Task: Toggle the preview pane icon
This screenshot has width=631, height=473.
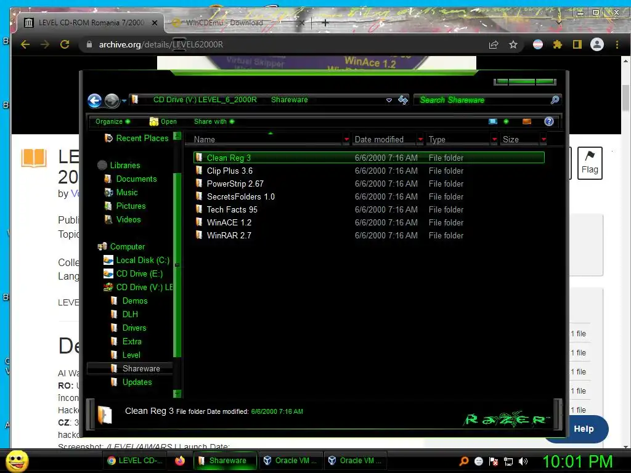Action: tap(526, 121)
